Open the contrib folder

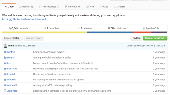tap(11, 52)
